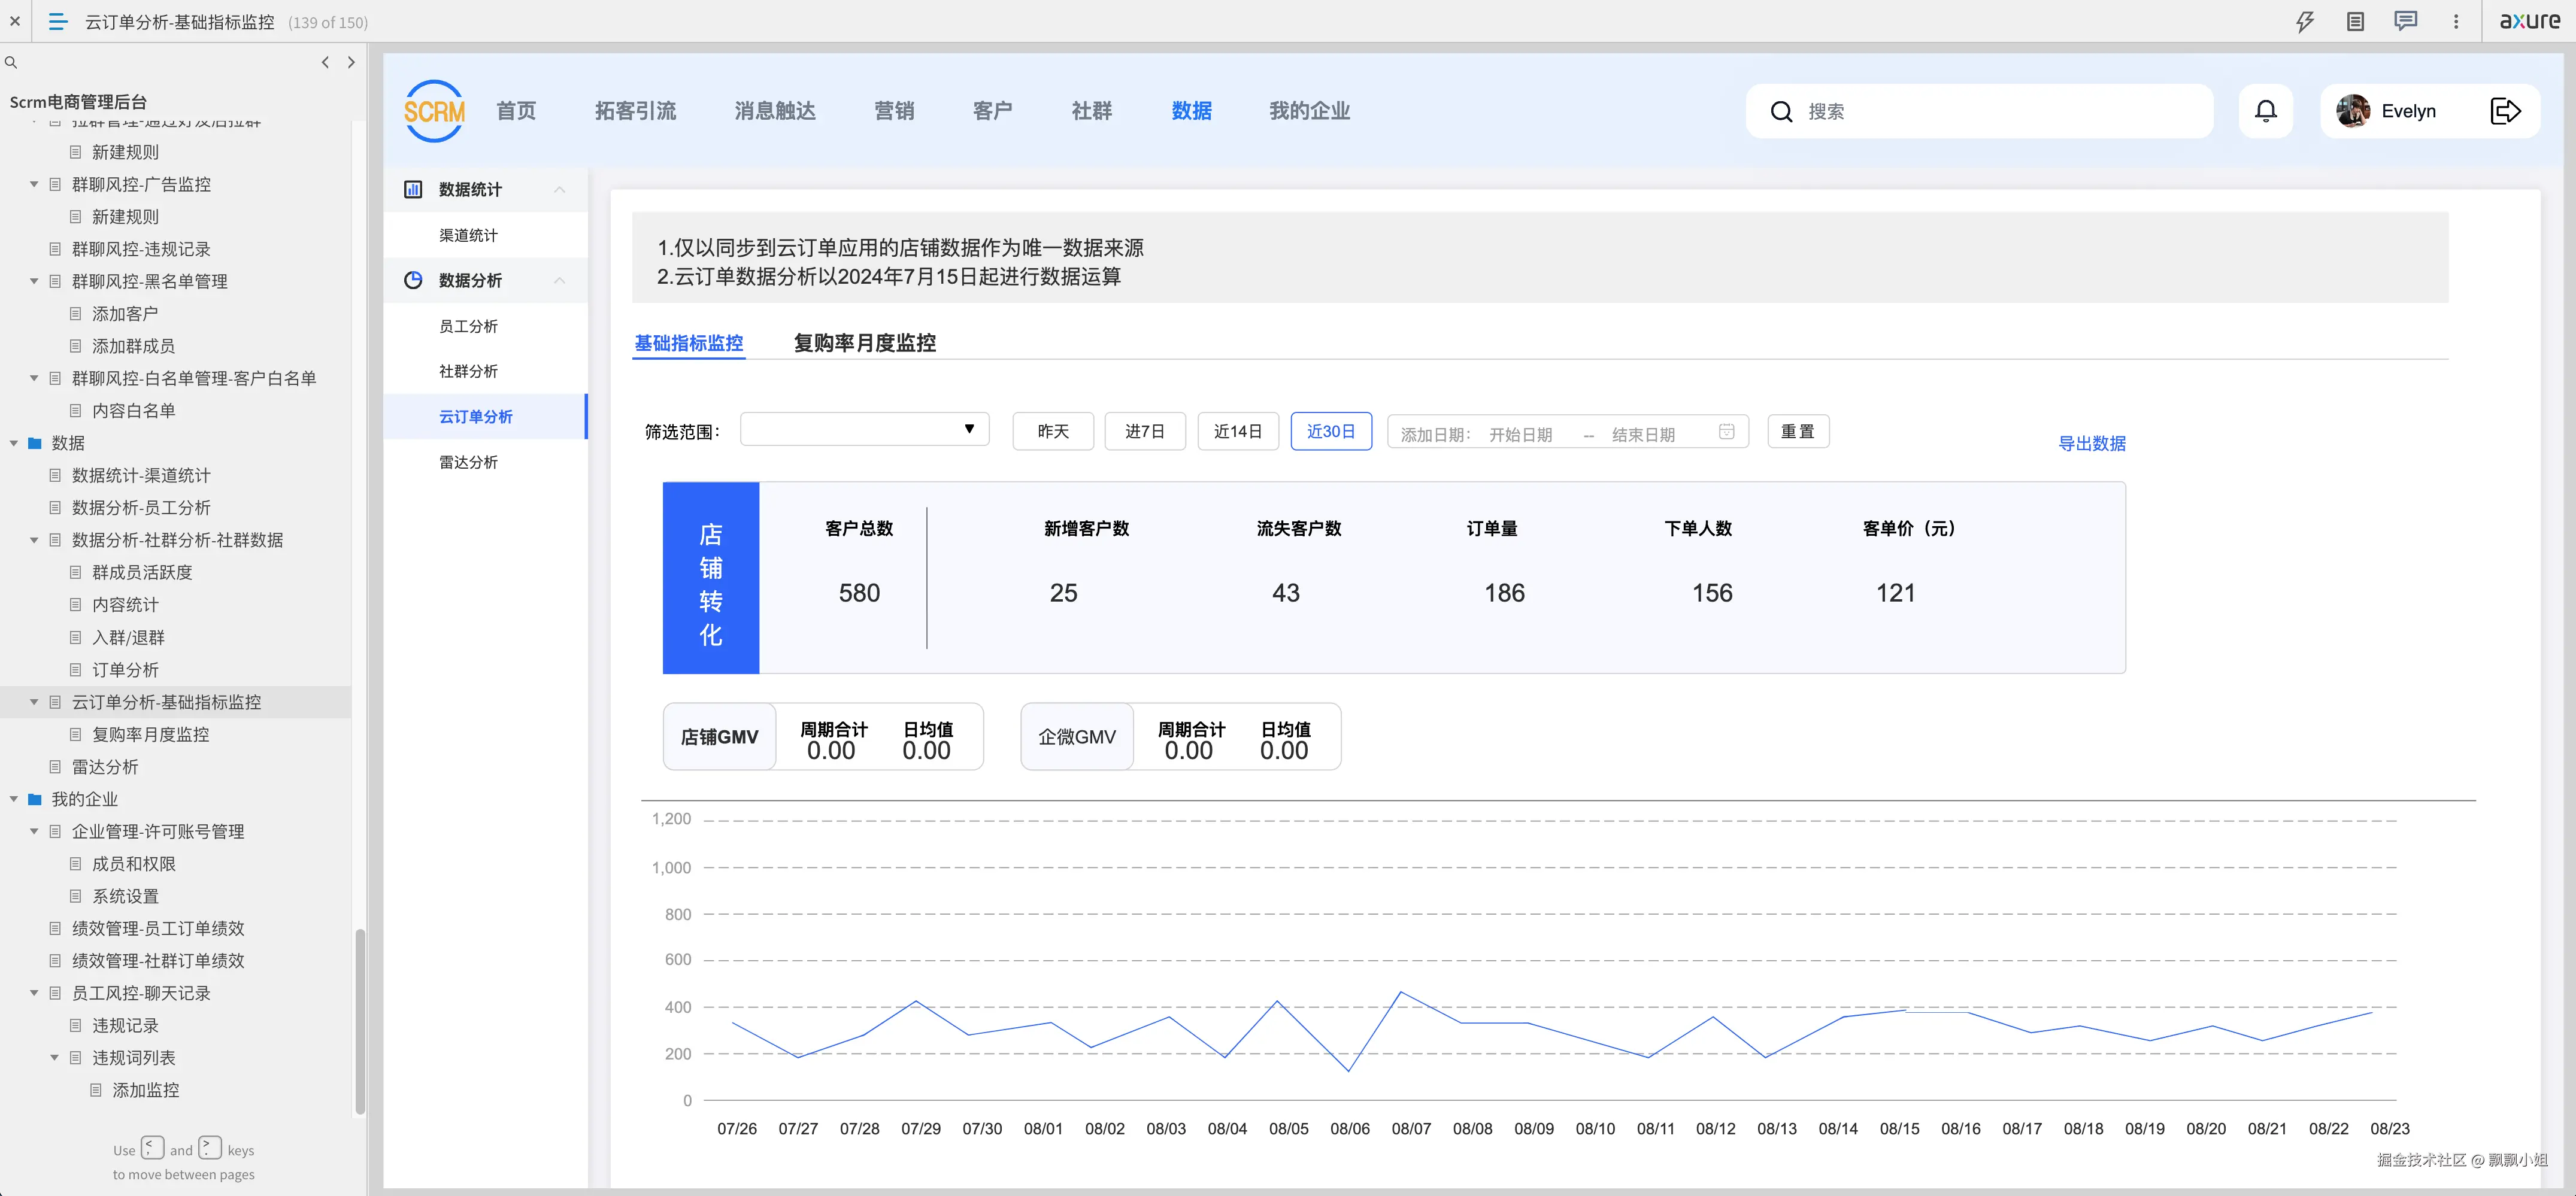The width and height of the screenshot is (2576, 1196).
Task: Click the lightning hotspots icon in Axure toolbar
Action: click(2304, 21)
